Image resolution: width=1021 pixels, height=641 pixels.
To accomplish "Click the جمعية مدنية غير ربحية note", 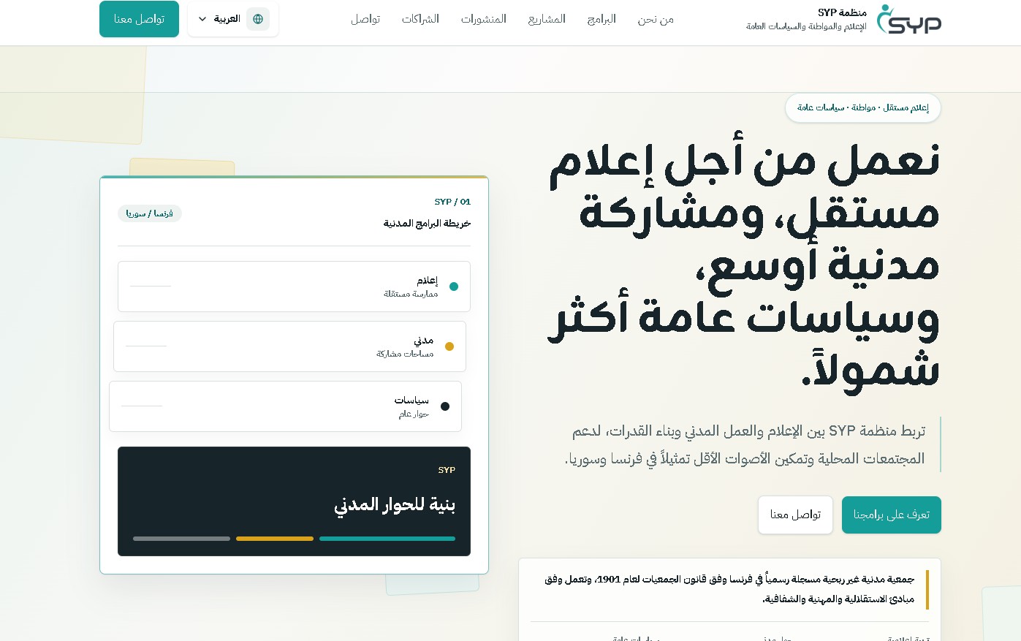I will click(729, 589).
